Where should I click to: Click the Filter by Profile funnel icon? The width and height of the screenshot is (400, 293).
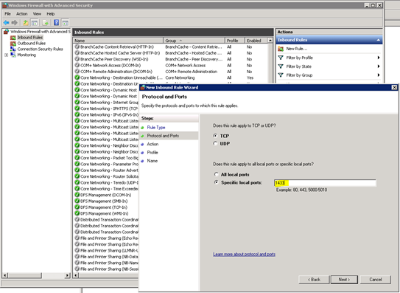[x=281, y=58]
